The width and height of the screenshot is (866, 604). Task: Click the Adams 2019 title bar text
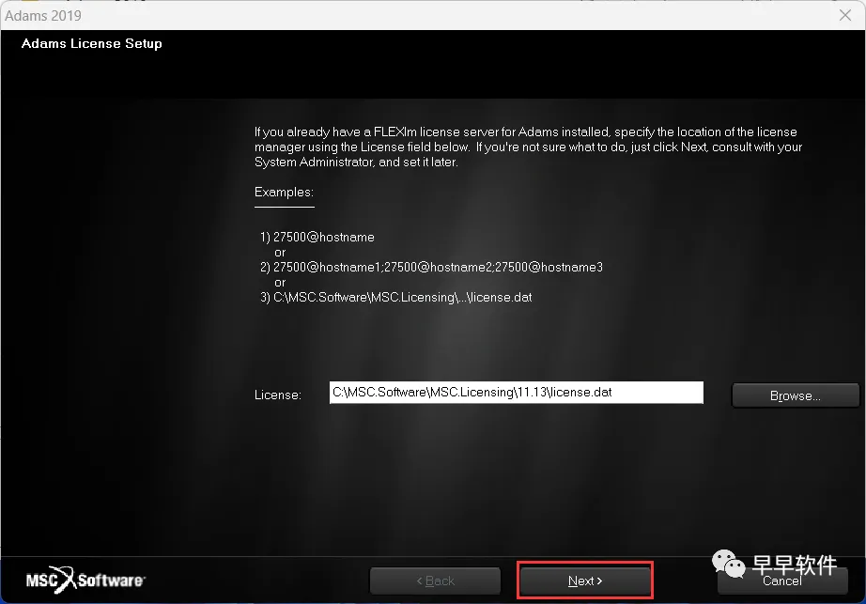point(43,15)
